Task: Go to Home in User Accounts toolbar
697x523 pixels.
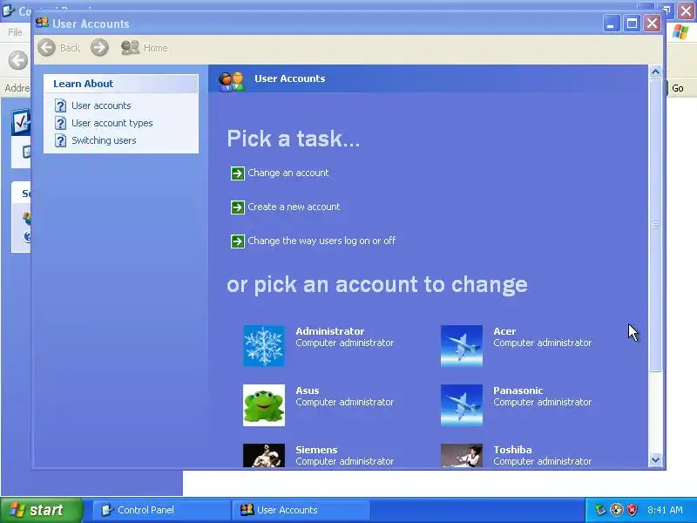Action: (x=145, y=48)
